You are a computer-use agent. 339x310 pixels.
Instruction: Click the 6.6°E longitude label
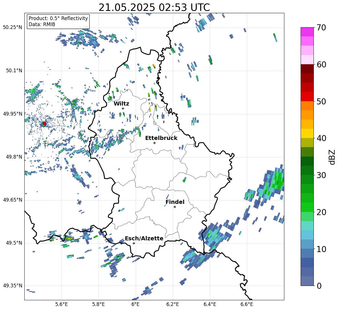[247, 304]
